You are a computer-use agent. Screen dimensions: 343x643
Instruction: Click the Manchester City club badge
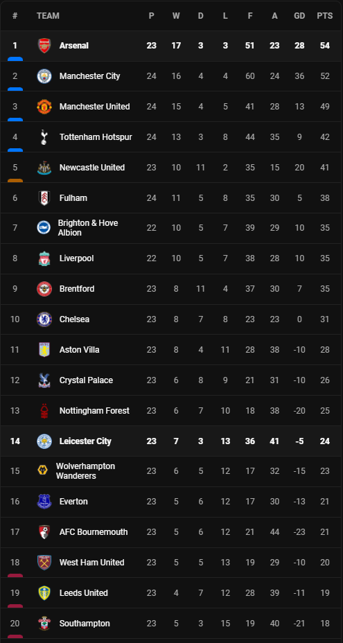pos(44,76)
